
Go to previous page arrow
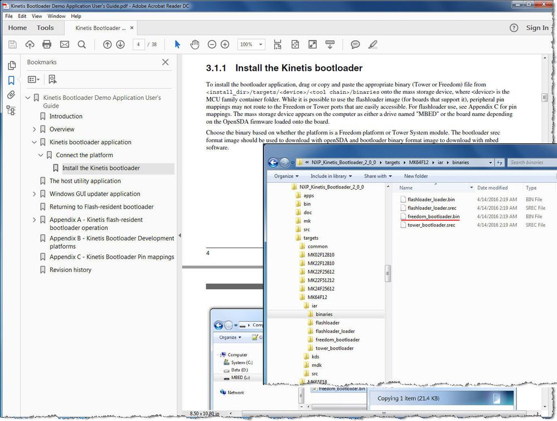tap(107, 45)
